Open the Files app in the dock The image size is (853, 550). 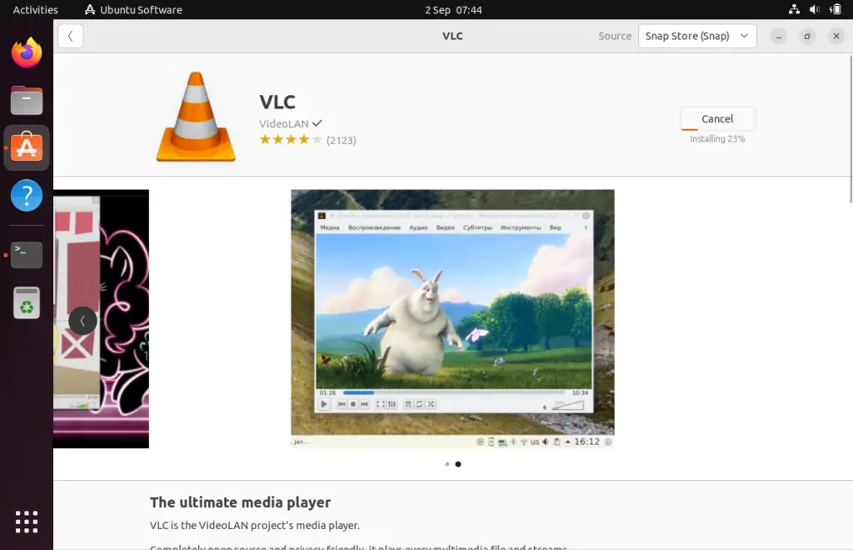(27, 100)
